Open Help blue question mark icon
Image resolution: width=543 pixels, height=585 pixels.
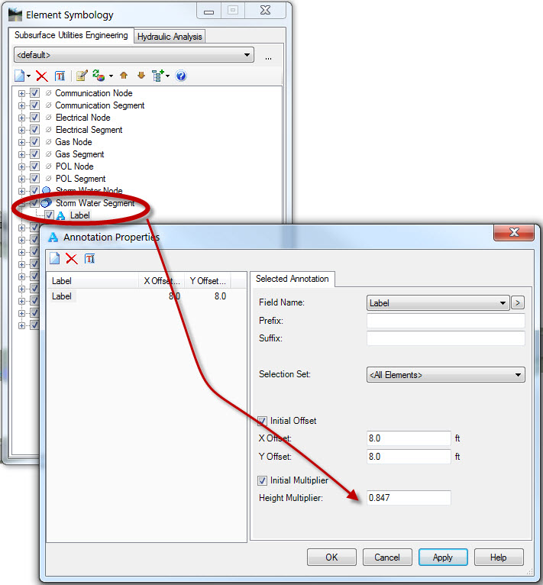pyautogui.click(x=181, y=76)
